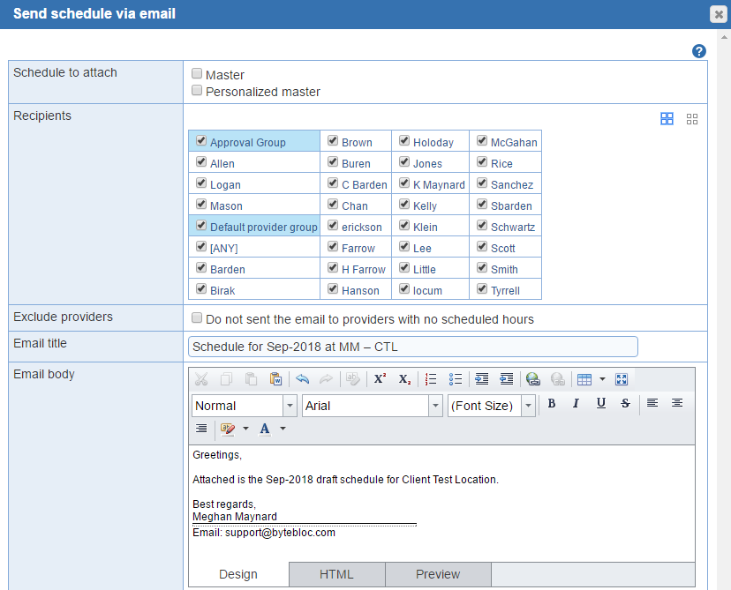Check the Master schedule checkbox
731x590 pixels.
[197, 73]
